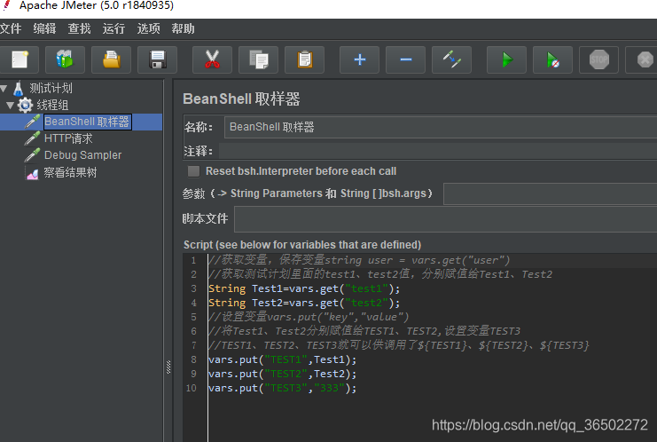This screenshot has width=657, height=442.
Task: Select 线程组 label in the tree
Action: [52, 105]
